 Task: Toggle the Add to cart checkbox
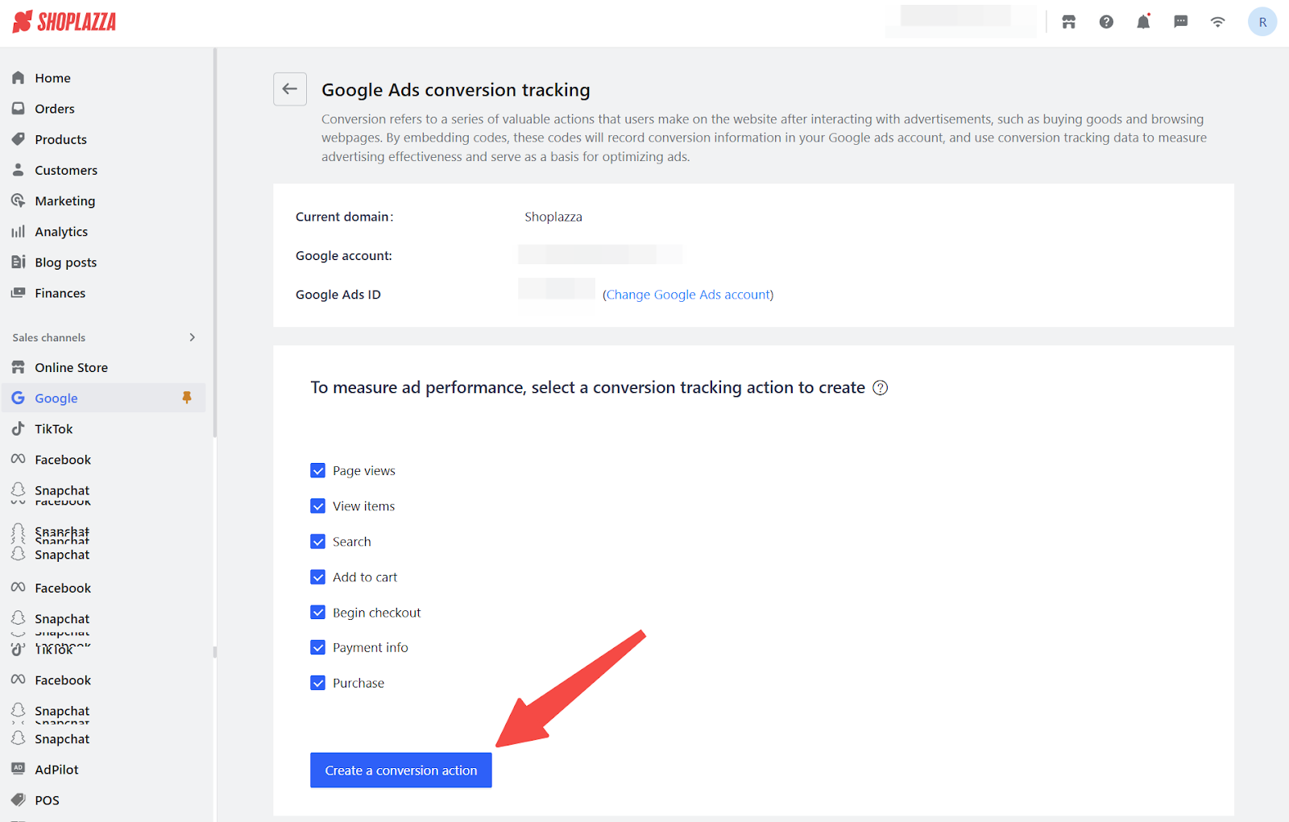coord(318,577)
